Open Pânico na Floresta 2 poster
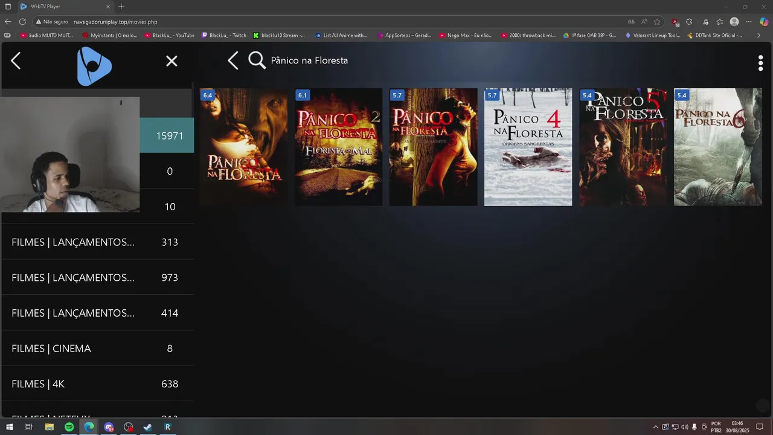 [338, 147]
